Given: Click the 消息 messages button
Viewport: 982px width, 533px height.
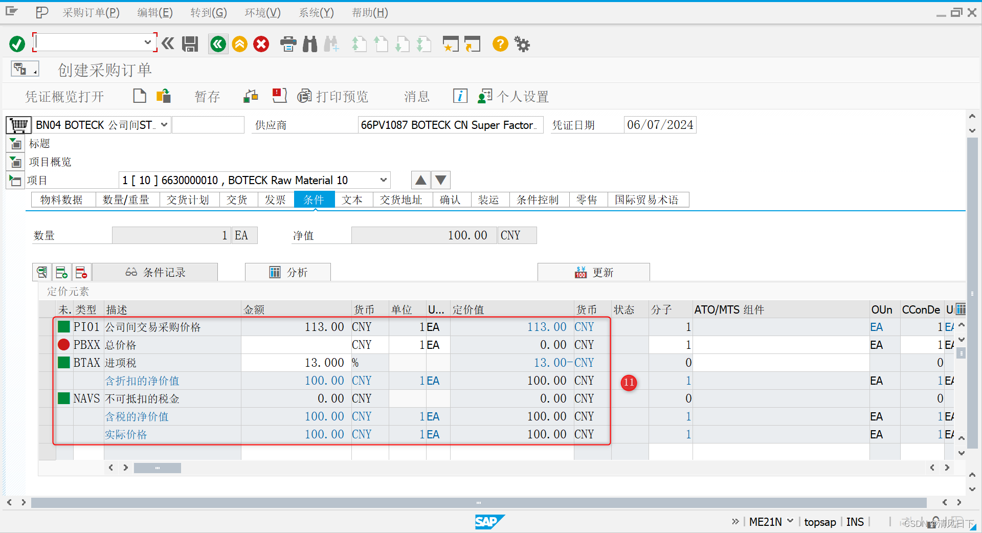Looking at the screenshot, I should (x=417, y=96).
